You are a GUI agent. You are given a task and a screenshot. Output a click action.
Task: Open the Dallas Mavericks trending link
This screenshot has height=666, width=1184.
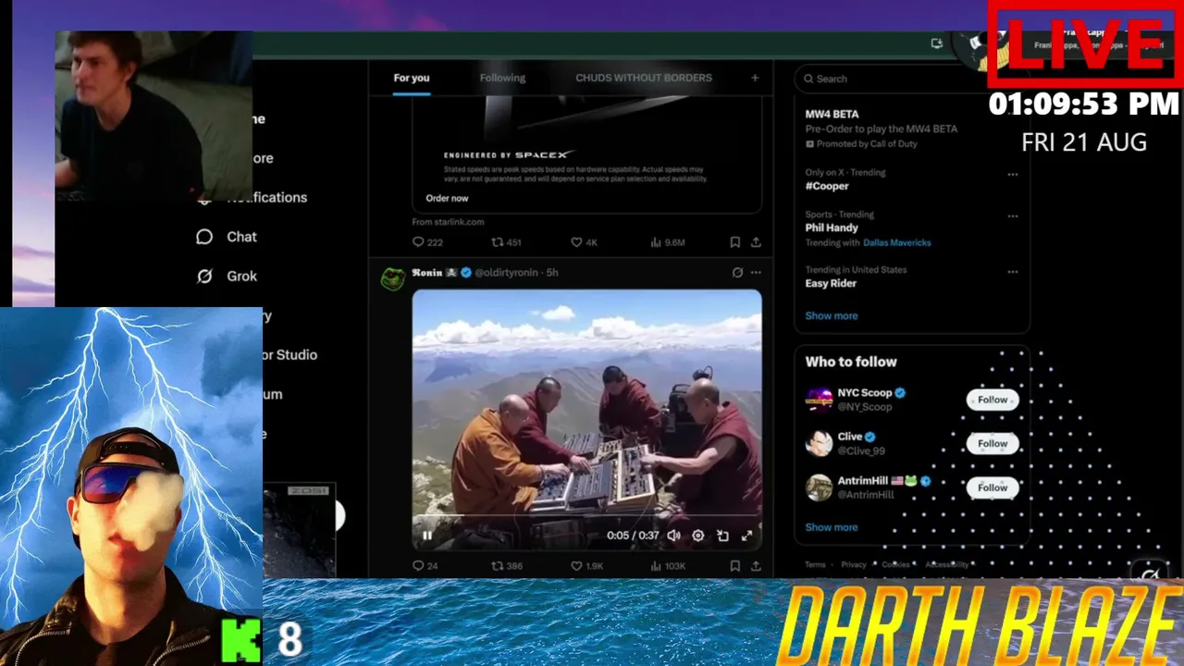click(x=896, y=242)
